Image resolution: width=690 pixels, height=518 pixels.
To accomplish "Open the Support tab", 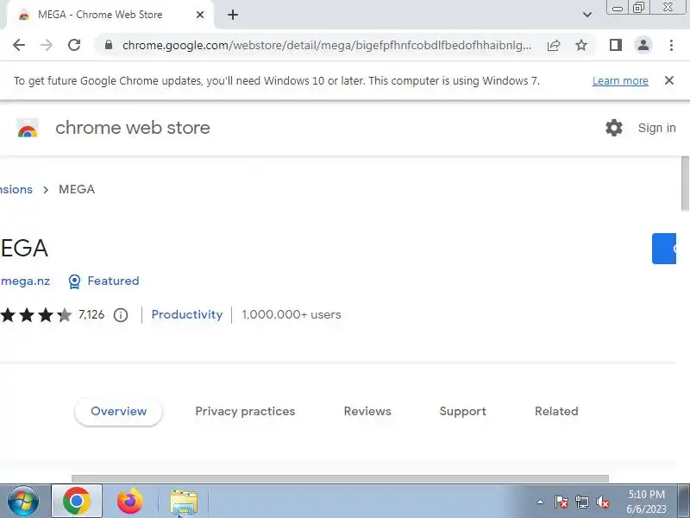I will (463, 412).
